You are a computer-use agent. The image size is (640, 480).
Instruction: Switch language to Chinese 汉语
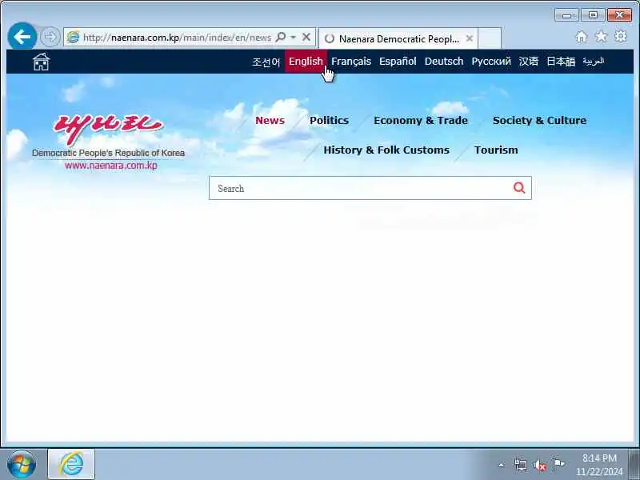pyautogui.click(x=529, y=62)
